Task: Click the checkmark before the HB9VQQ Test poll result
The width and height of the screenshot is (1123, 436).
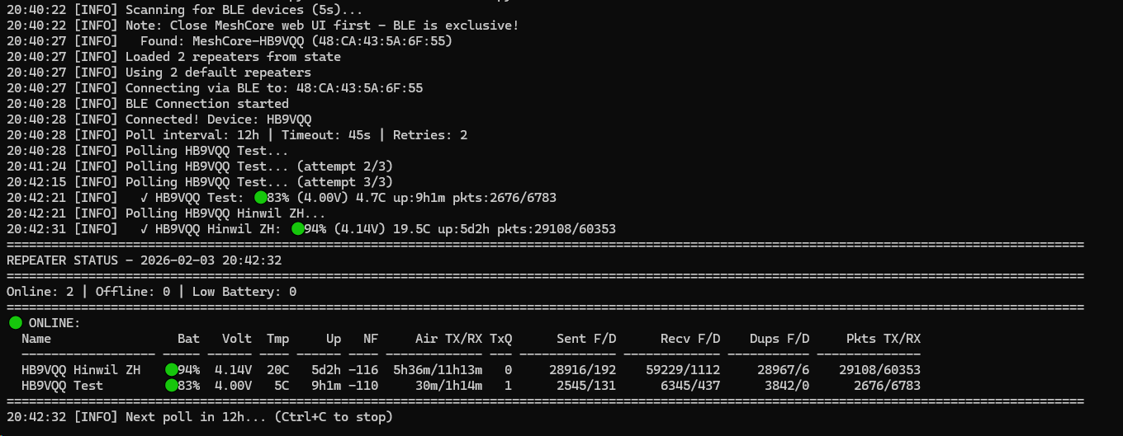Action: coord(145,198)
